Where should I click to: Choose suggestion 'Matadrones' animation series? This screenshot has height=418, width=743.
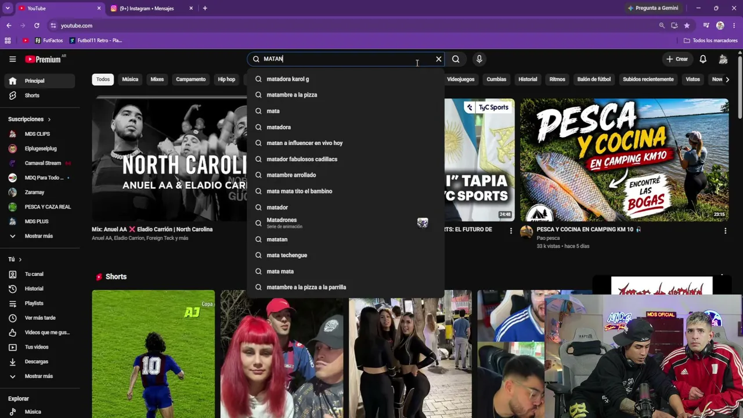point(345,223)
